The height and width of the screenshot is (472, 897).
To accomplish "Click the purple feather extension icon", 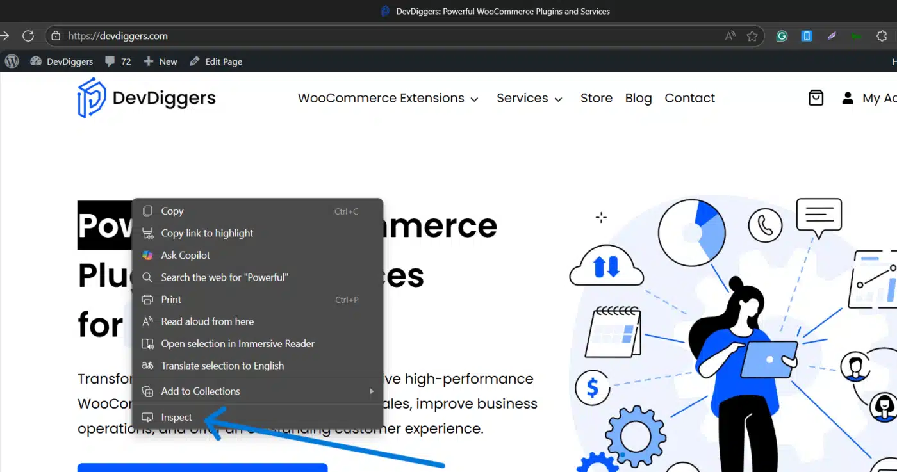I will (832, 36).
